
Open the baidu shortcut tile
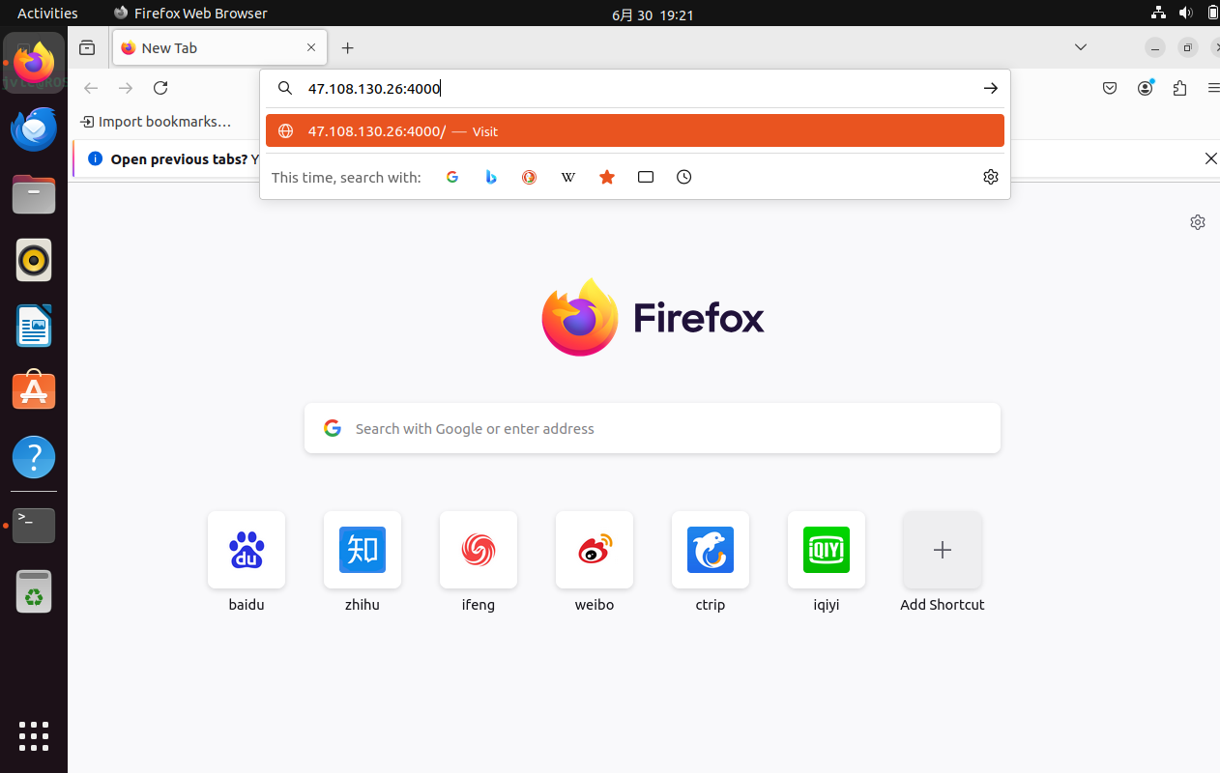247,551
